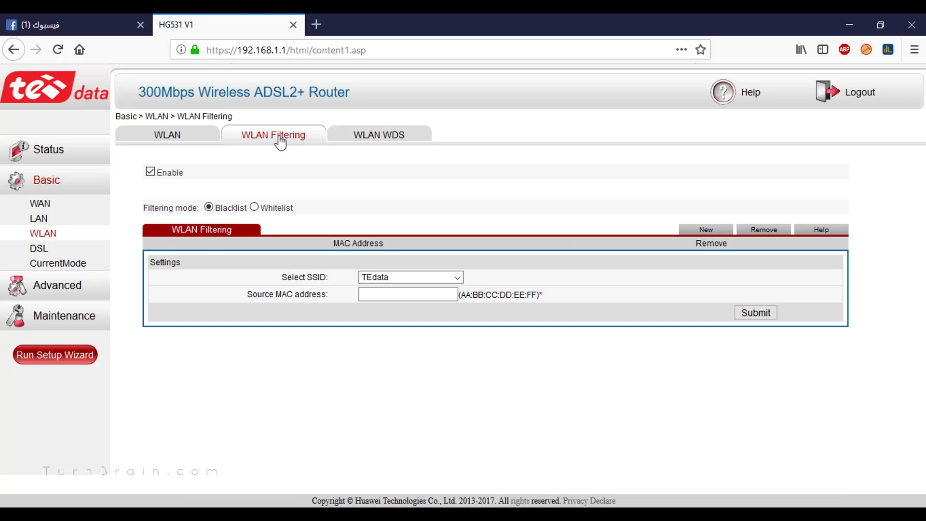Switch to the WLAN tab
This screenshot has width=926, height=521.
tap(167, 135)
